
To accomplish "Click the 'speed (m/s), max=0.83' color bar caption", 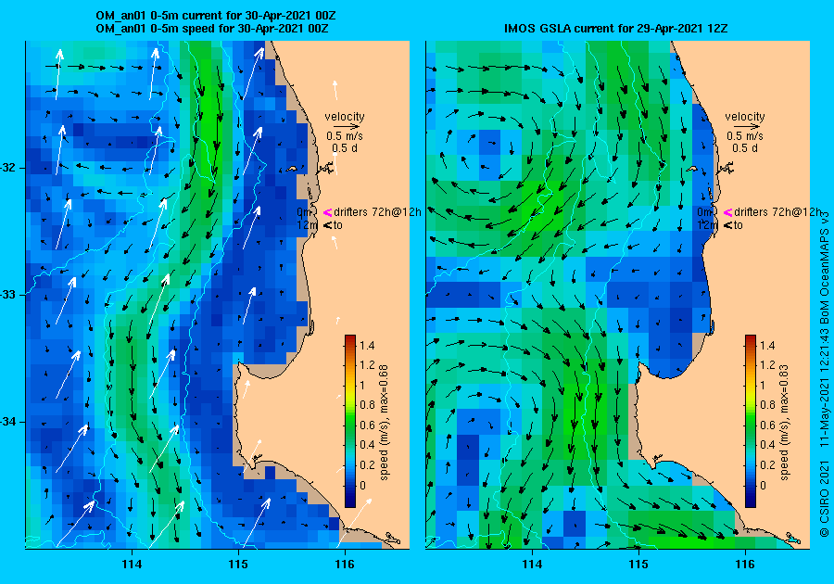I will pyautogui.click(x=784, y=423).
